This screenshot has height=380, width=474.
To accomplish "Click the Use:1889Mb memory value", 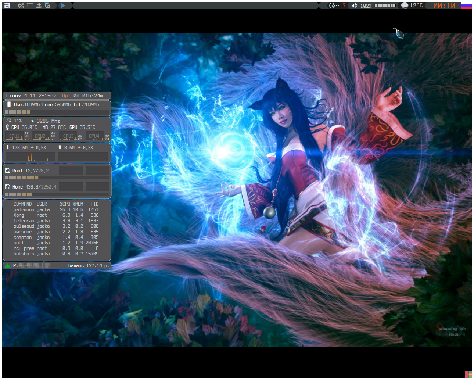I will 27,105.
